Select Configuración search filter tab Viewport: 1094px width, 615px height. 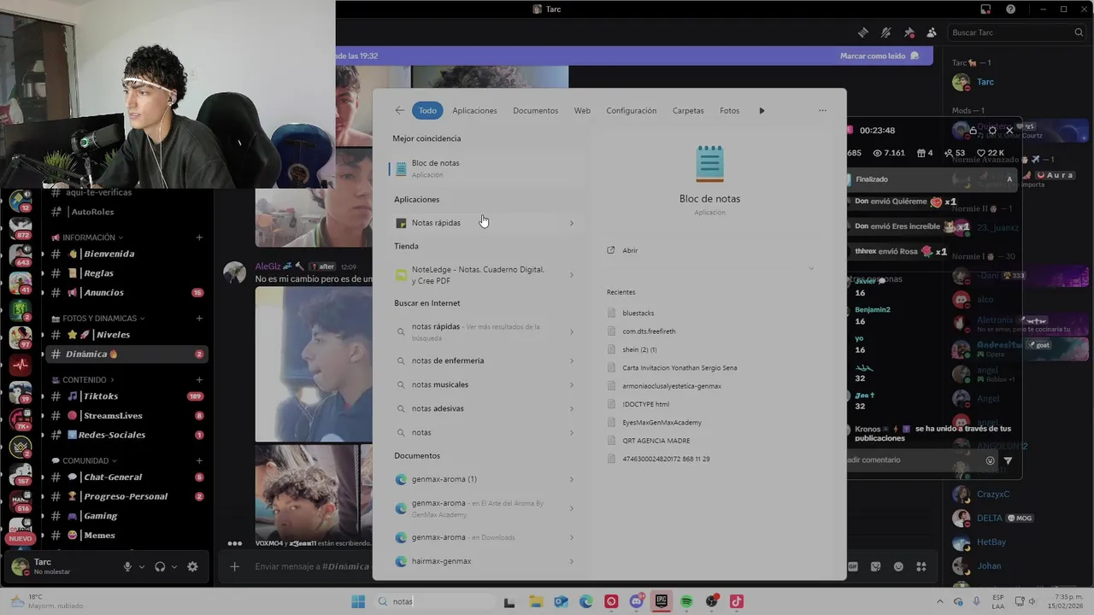click(631, 110)
